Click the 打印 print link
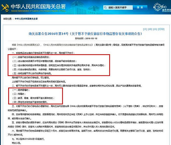The width and height of the screenshot is (171, 145). [x=161, y=29]
